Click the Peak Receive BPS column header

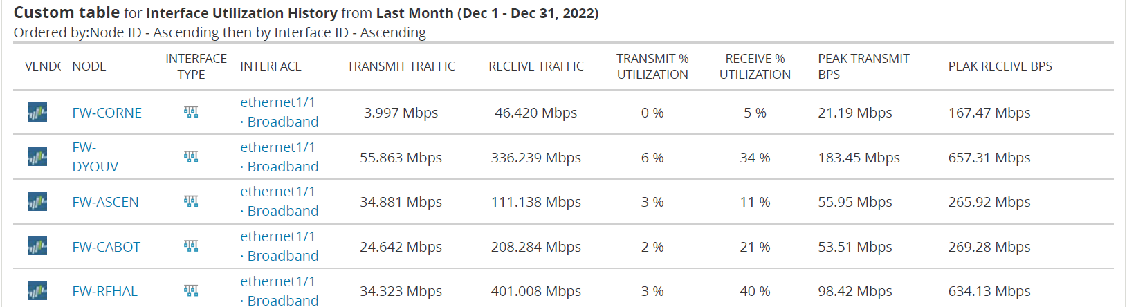click(x=1000, y=66)
